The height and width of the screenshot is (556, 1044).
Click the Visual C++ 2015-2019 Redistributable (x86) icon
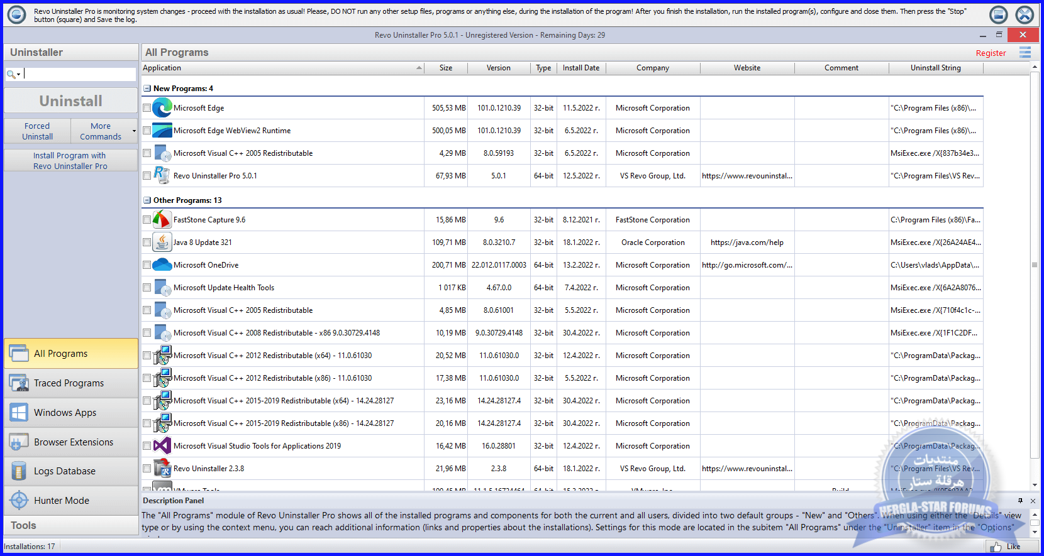pos(162,423)
